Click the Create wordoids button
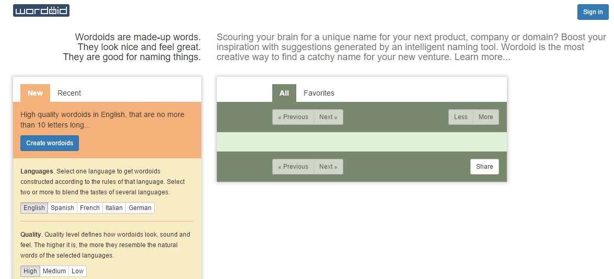 coord(50,143)
